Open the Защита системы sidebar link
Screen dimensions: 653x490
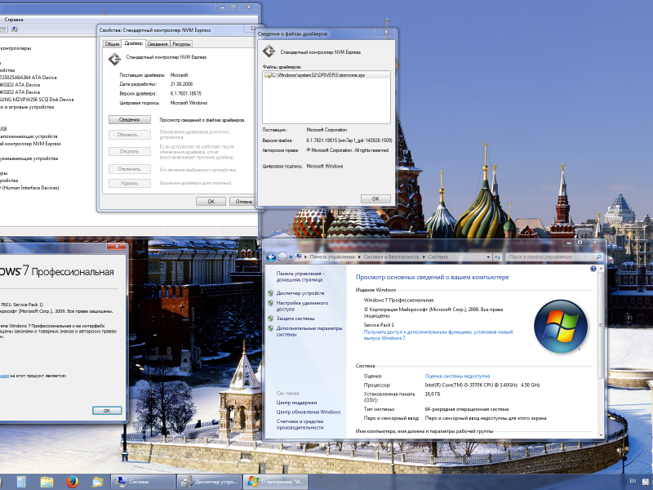pyautogui.click(x=295, y=318)
